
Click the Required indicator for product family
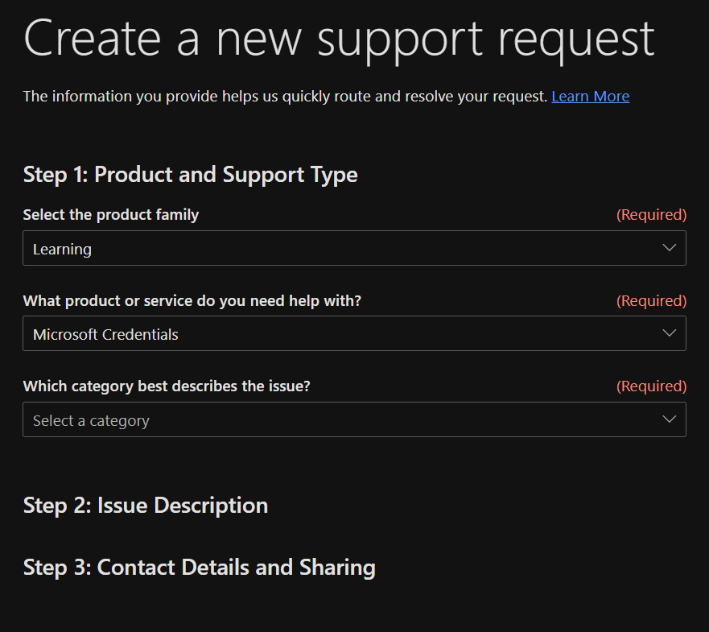[x=651, y=215]
